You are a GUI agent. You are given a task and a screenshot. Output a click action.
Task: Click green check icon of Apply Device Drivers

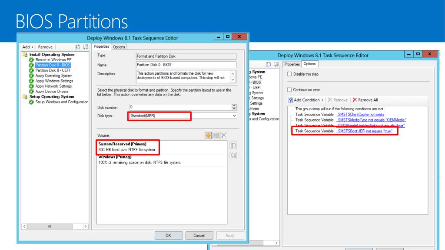[31, 91]
